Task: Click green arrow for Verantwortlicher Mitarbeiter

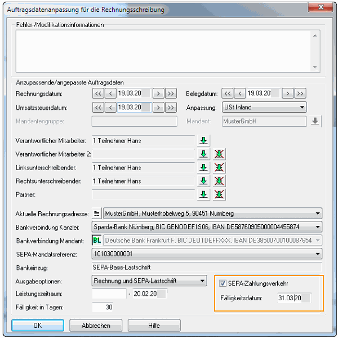Action: click(203, 140)
